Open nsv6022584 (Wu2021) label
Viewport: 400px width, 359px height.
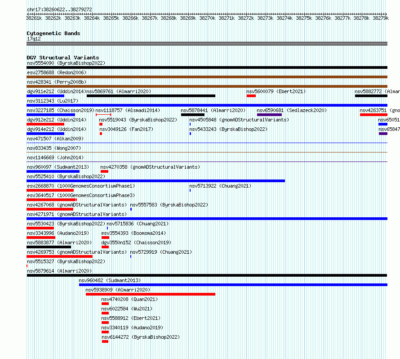127,309
